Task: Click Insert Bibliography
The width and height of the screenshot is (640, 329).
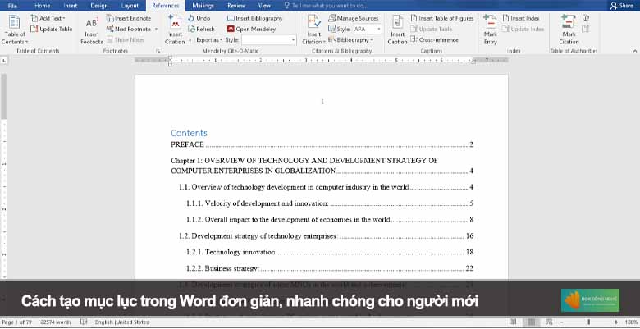Action: [x=254, y=18]
